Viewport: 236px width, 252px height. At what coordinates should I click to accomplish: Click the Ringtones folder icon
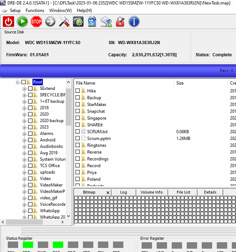tap(83, 145)
